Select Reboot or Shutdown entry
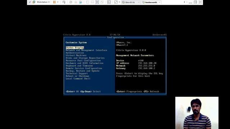 pyautogui.click(x=77, y=76)
